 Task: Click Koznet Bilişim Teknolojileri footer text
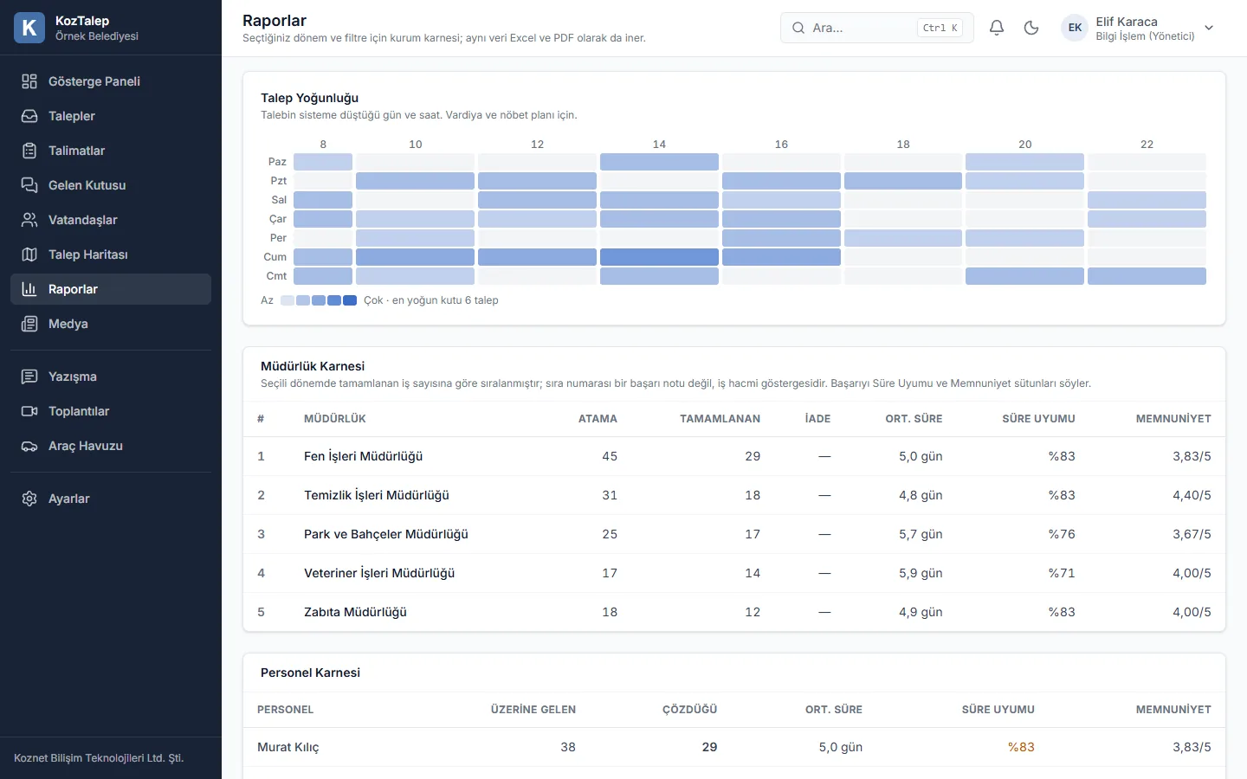coord(99,758)
